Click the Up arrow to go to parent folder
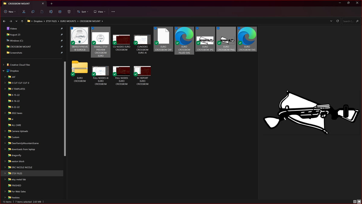 tap(22, 21)
